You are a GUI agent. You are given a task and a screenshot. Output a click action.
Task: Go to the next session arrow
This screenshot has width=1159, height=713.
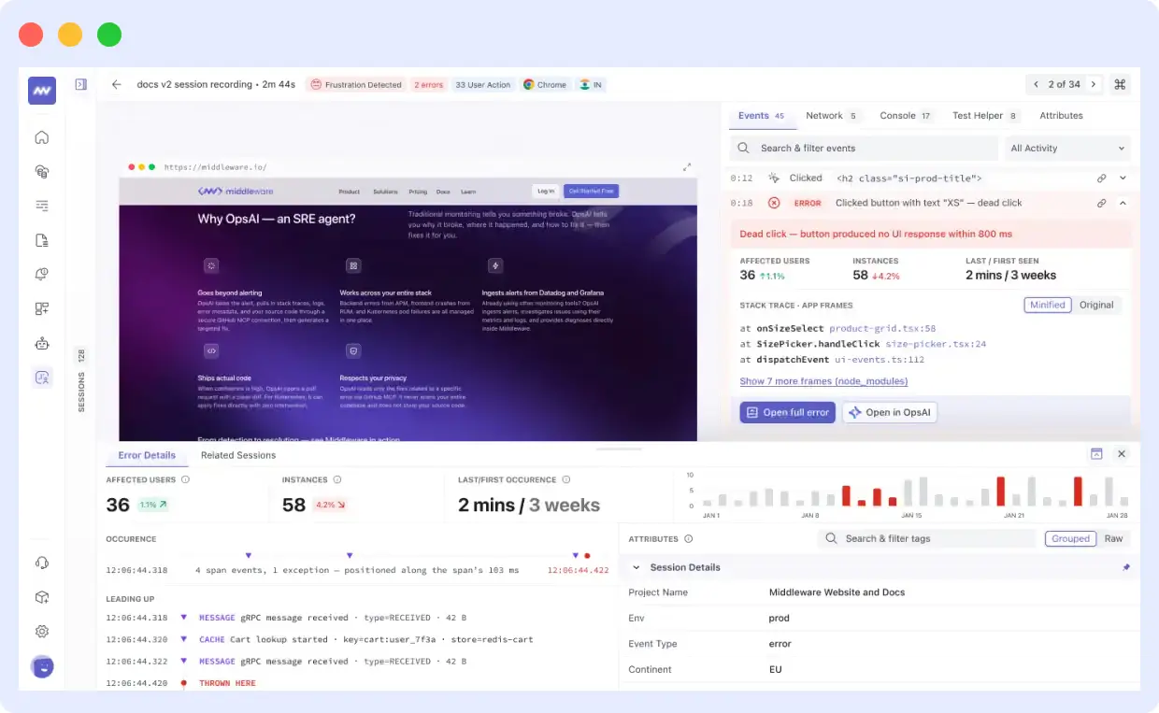tap(1094, 84)
